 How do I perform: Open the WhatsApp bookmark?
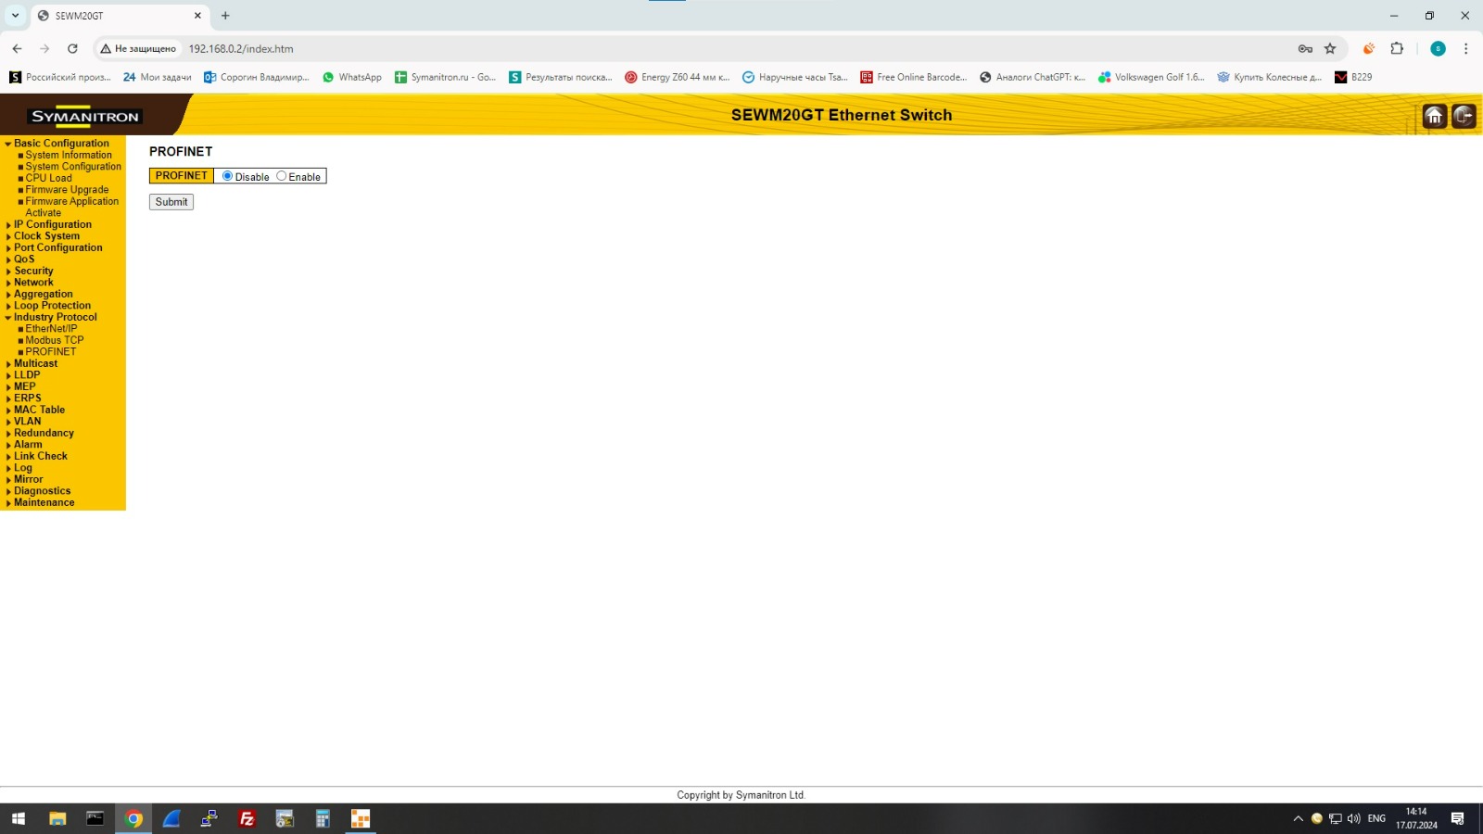click(x=351, y=78)
